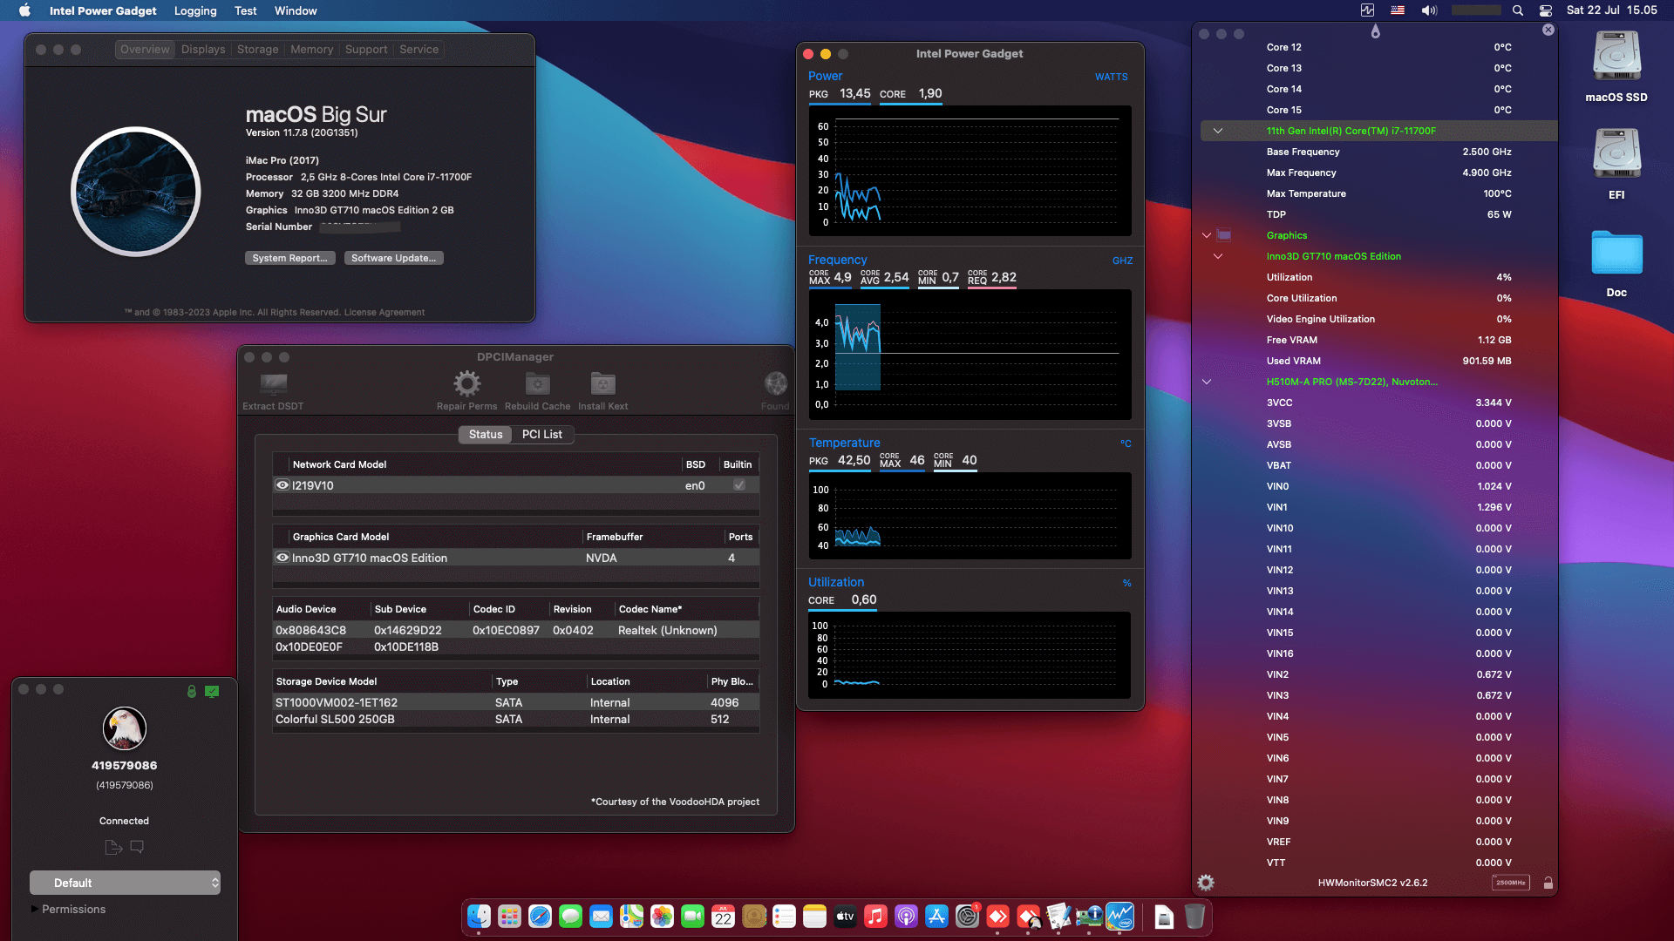This screenshot has height=941, width=1674.
Task: Switch to the PCI List tab
Action: pyautogui.click(x=541, y=434)
